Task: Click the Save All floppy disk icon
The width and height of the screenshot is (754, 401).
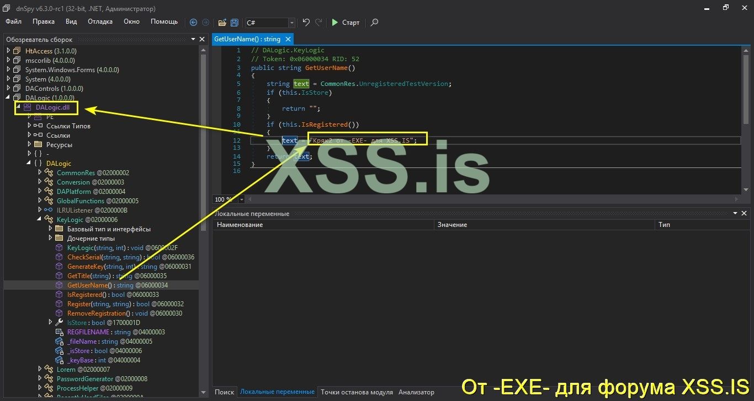Action: click(x=233, y=23)
